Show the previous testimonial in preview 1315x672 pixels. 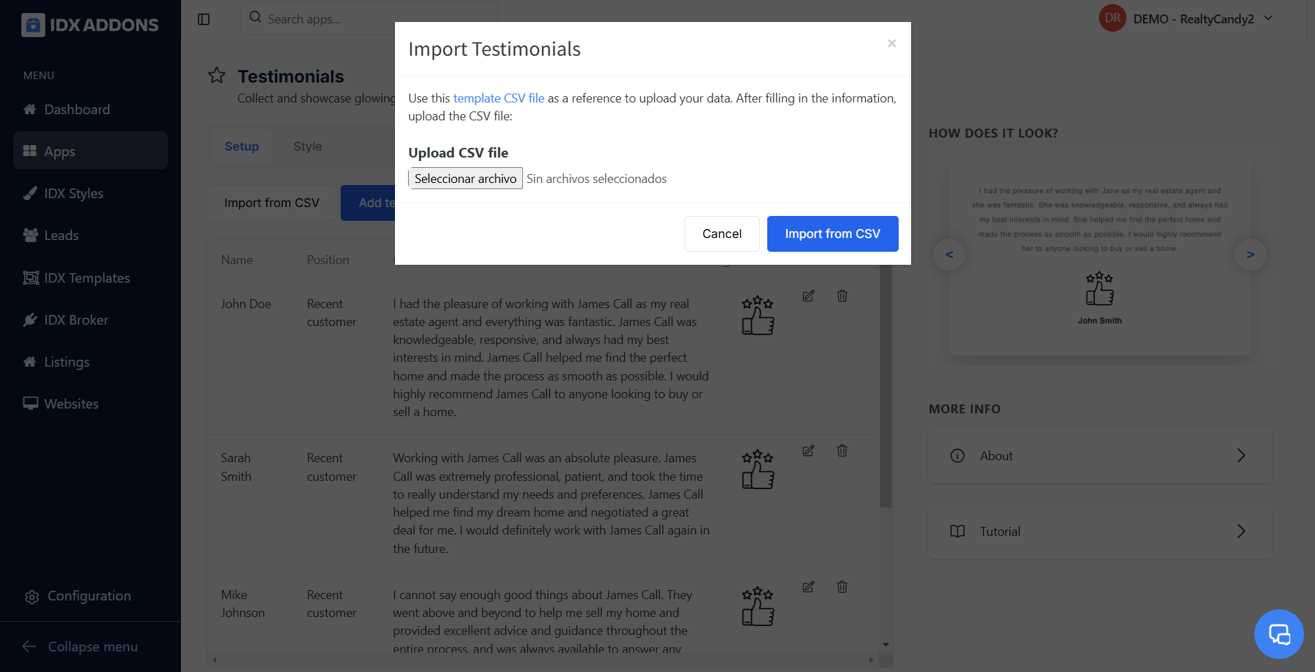[x=949, y=255]
